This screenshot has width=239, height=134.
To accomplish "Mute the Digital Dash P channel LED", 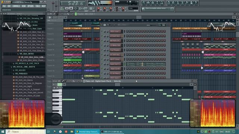I will coord(102,64).
